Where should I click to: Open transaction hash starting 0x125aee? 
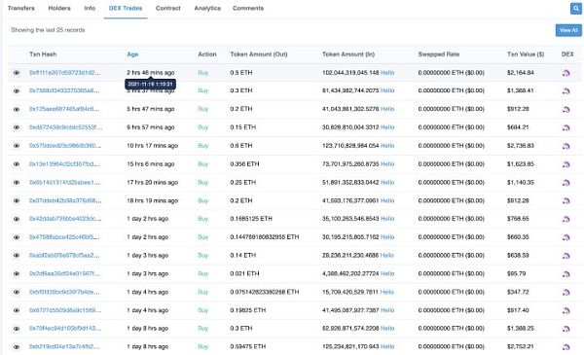point(64,109)
